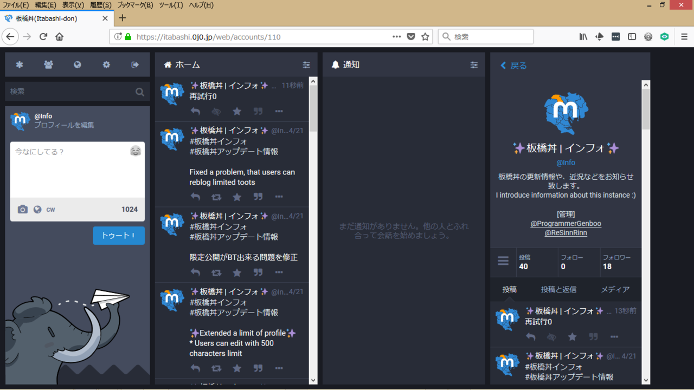Open the local timeline users icon

click(x=48, y=65)
